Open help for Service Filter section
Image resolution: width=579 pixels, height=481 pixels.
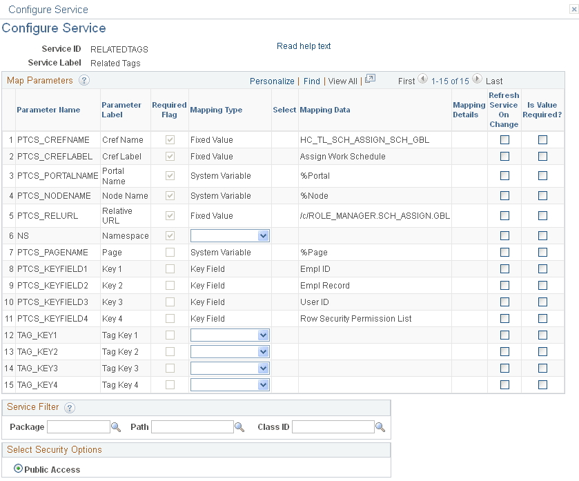point(69,407)
